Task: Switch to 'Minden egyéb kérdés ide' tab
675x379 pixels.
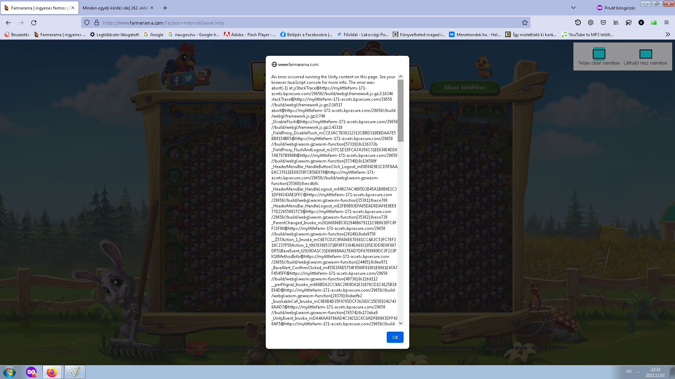Action: 115,8
